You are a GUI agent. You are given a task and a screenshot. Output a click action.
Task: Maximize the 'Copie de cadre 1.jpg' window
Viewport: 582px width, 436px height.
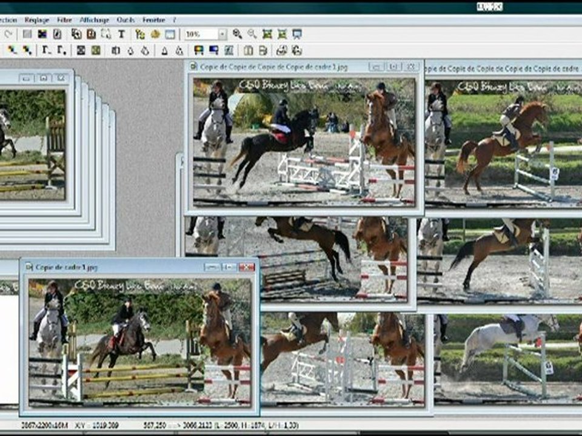point(229,267)
